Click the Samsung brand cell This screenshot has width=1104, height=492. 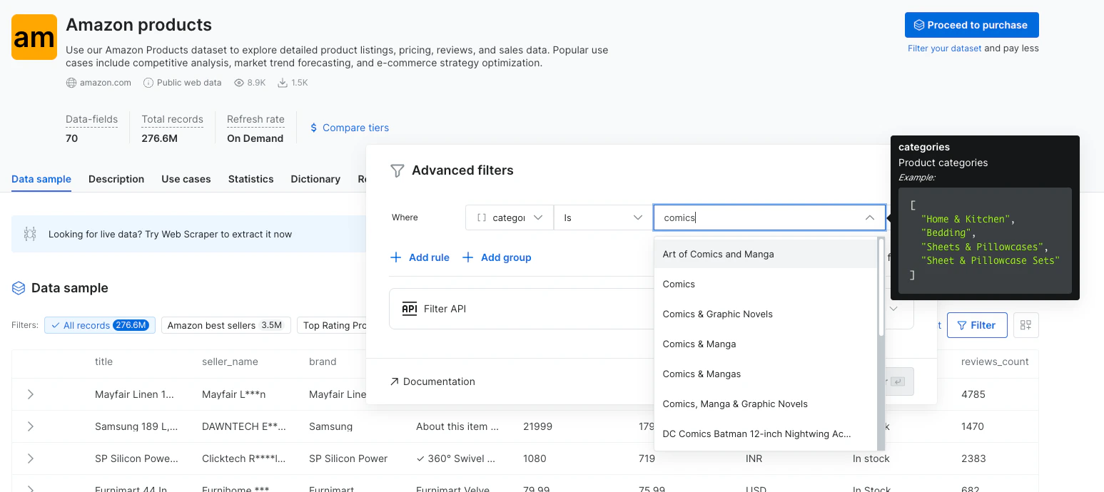[330, 426]
